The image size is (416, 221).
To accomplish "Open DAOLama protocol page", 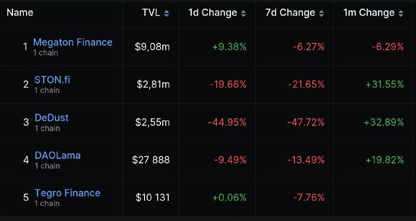I will [58, 155].
